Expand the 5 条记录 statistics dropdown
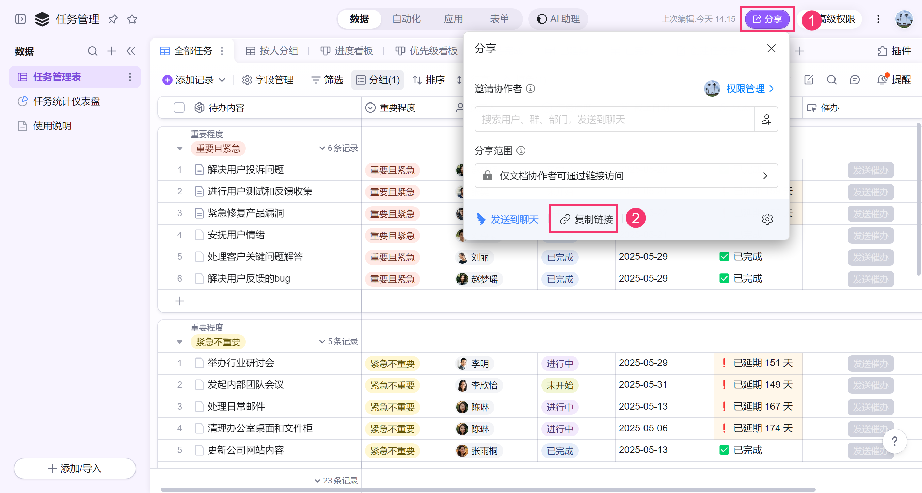The width and height of the screenshot is (922, 493). 338,341
